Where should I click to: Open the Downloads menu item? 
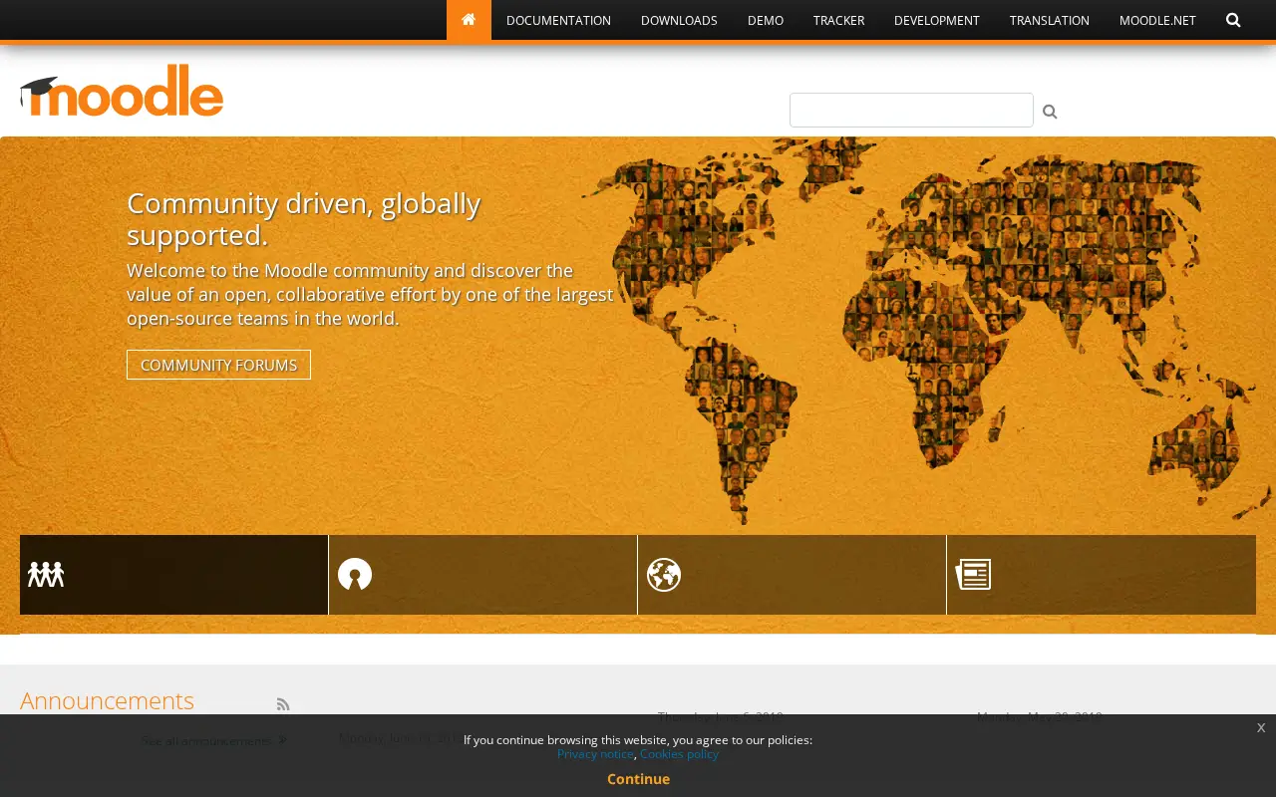679,20
